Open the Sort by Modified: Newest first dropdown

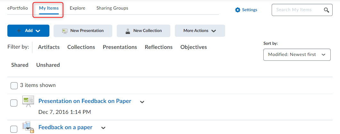tap(297, 55)
